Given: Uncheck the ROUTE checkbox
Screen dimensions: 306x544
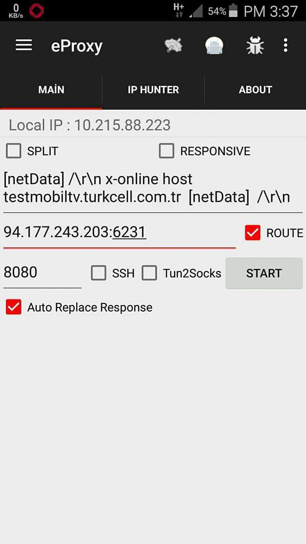Looking at the screenshot, I should [253, 232].
